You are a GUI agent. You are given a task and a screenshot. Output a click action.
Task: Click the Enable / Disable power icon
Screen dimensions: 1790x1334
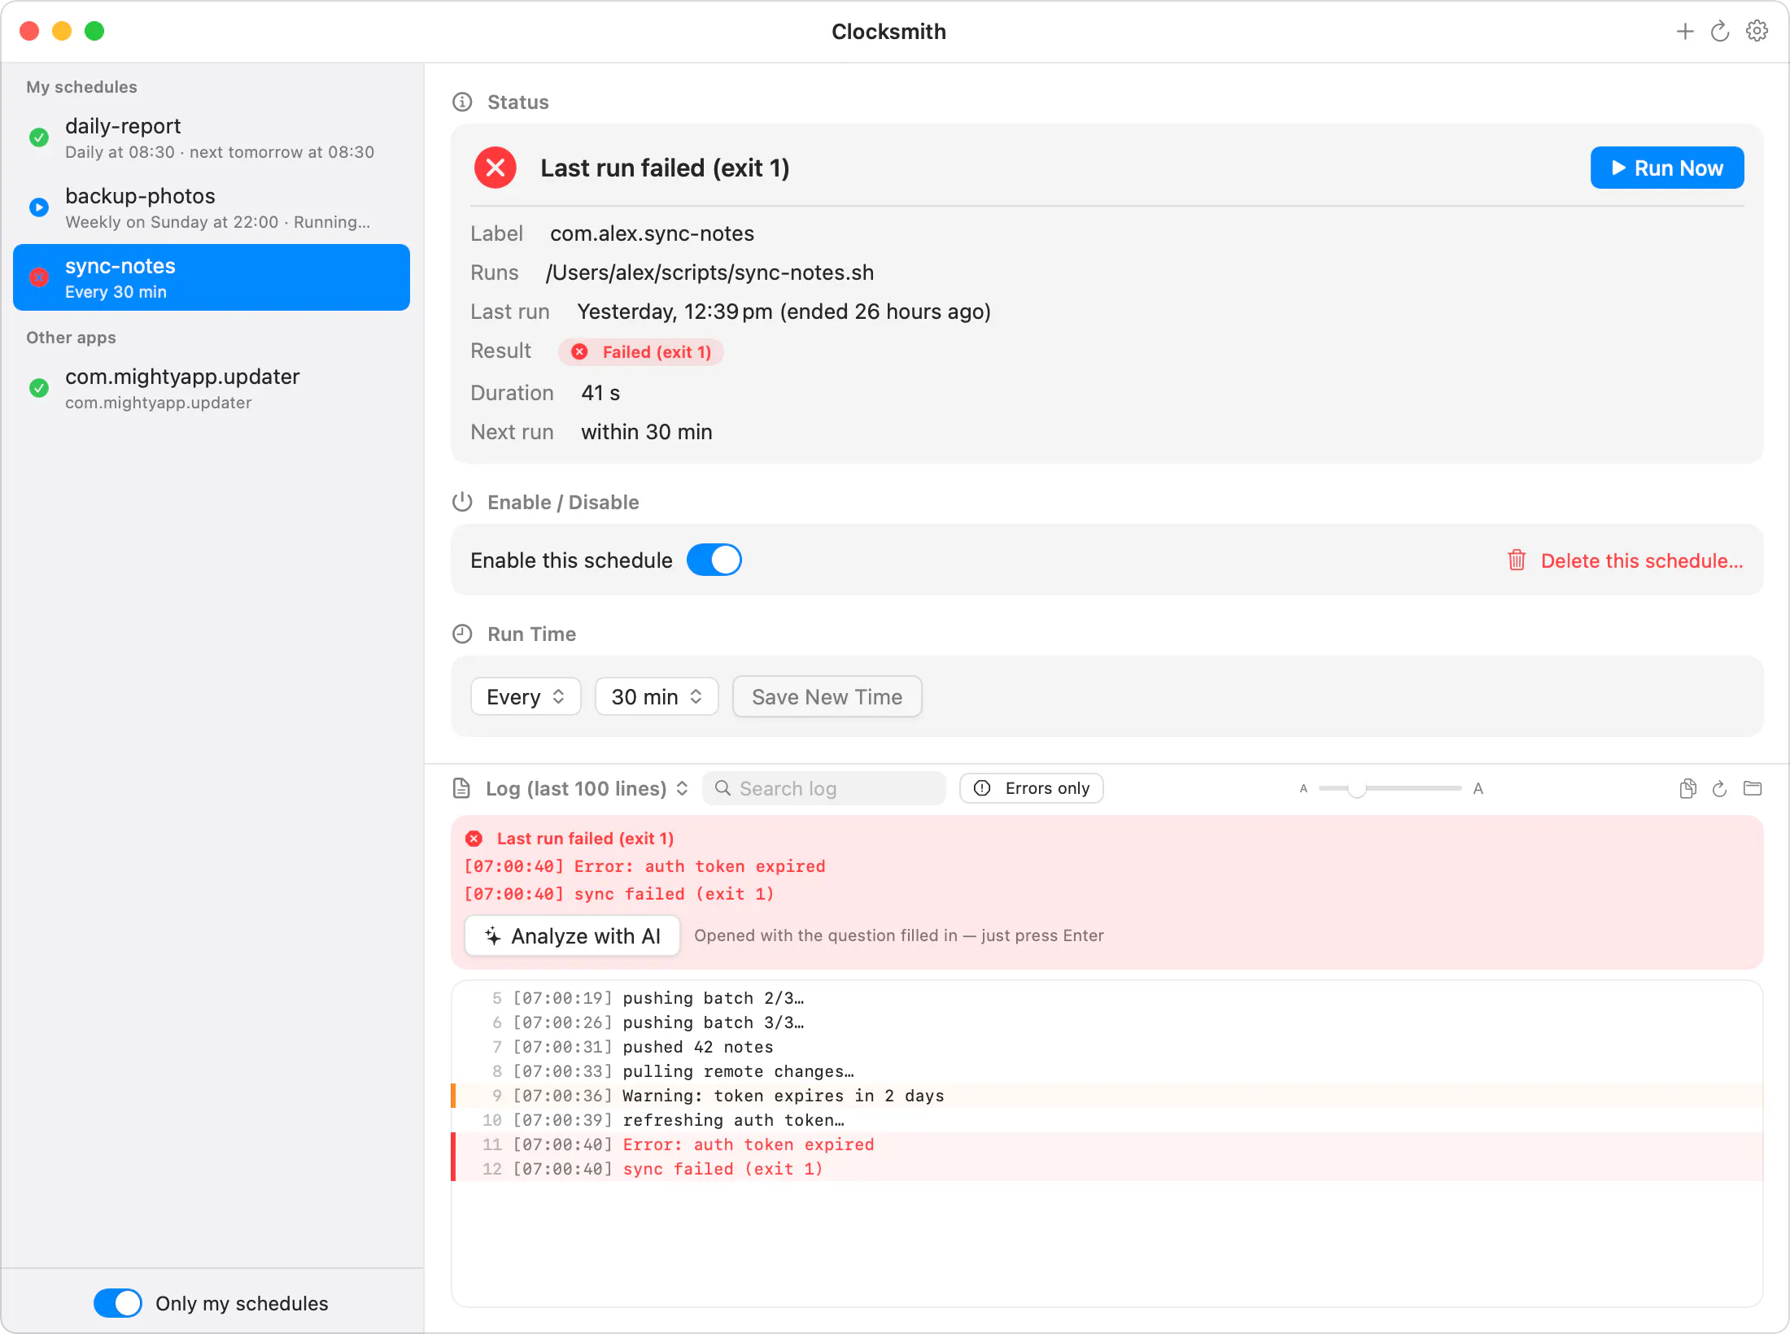click(x=462, y=502)
